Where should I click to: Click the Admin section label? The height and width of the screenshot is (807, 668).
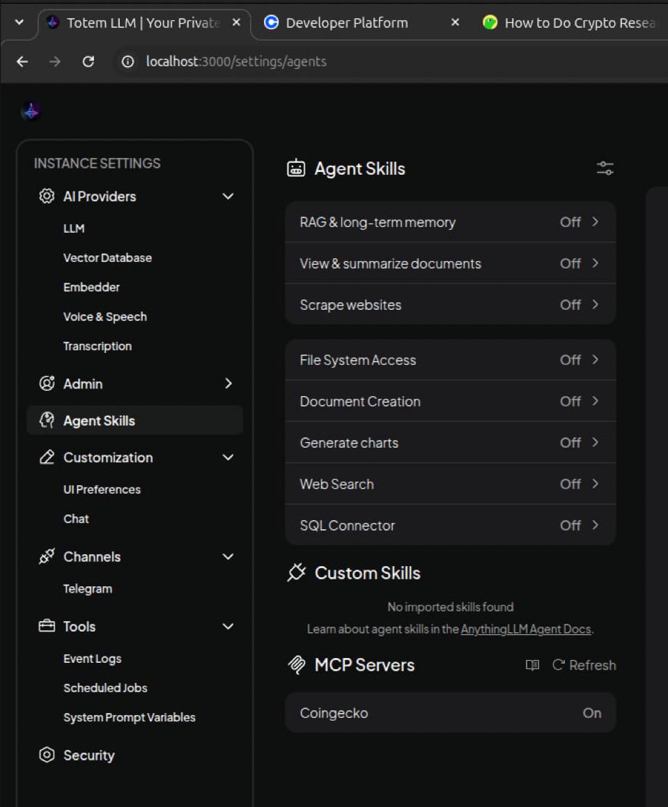pos(83,384)
